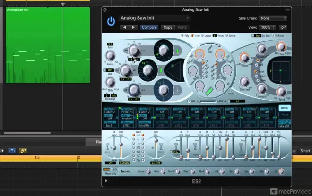Expand the extended parameters triangle at bottom-left of ES2
Viewport: 312px width, 196px height.
click(x=106, y=181)
